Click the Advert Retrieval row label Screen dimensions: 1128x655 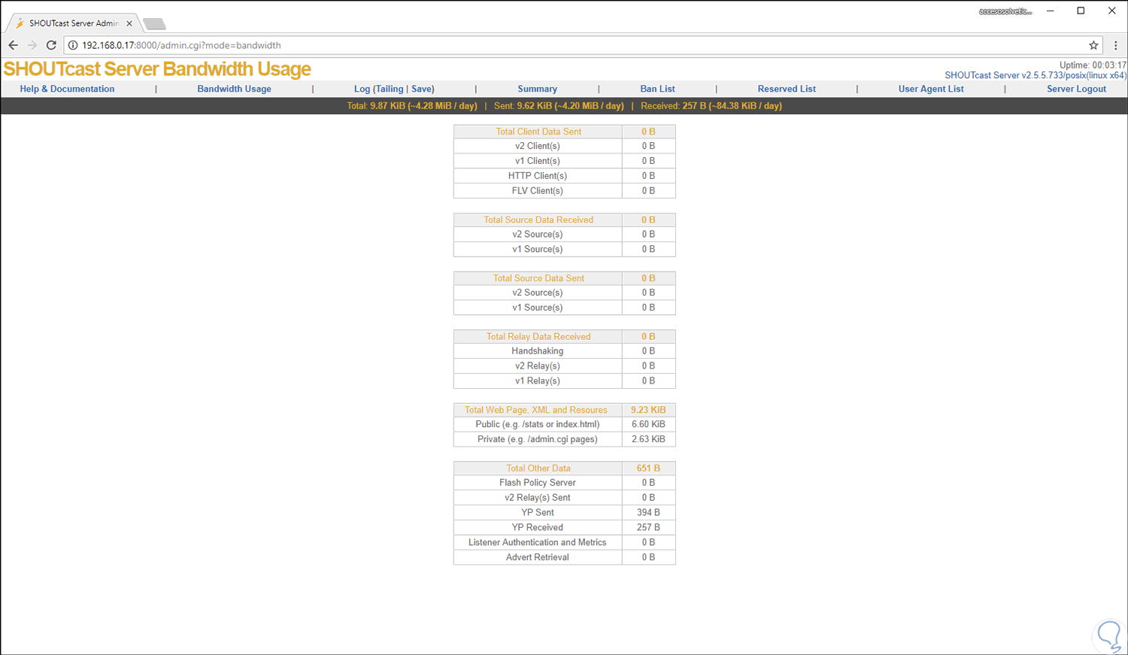tap(538, 557)
